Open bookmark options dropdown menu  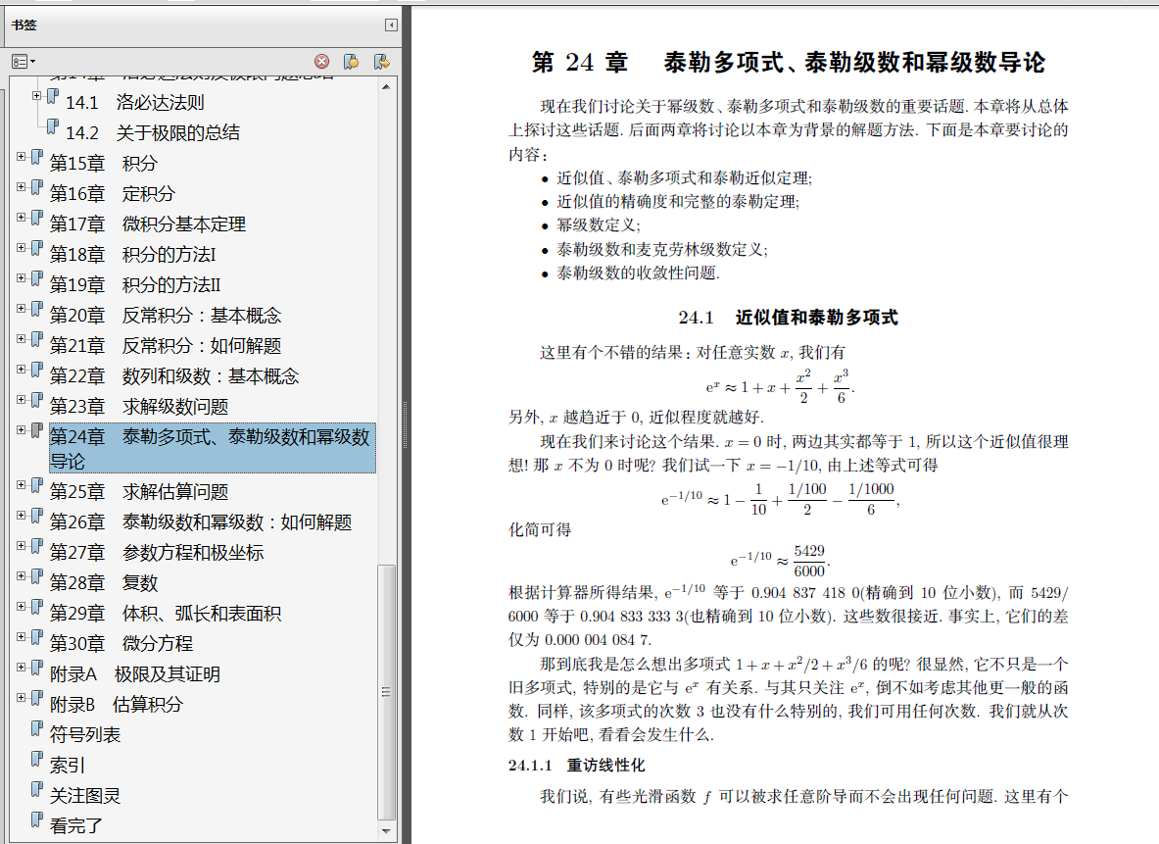click(x=23, y=62)
